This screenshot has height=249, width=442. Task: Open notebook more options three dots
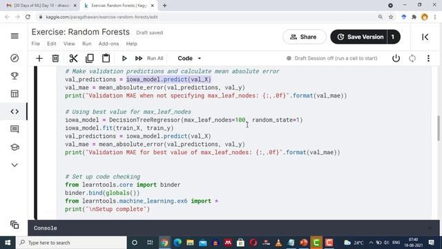tap(428, 58)
